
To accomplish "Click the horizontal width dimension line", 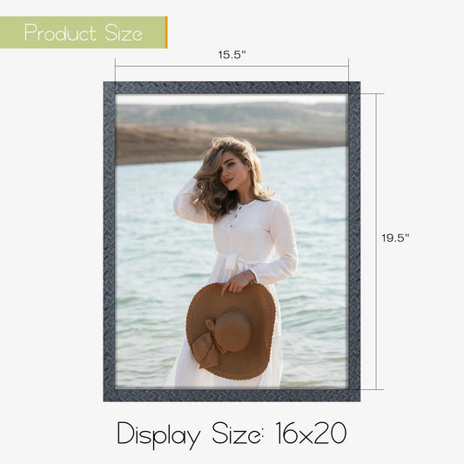I will (232, 66).
